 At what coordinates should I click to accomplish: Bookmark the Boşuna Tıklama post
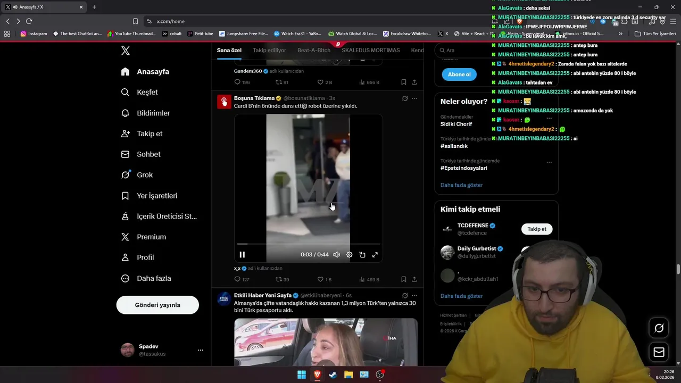coord(404,279)
